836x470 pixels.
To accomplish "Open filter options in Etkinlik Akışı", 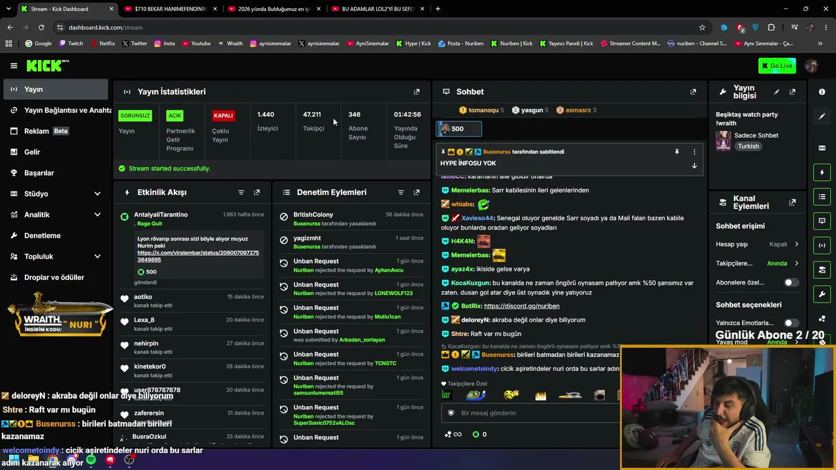I will (241, 193).
